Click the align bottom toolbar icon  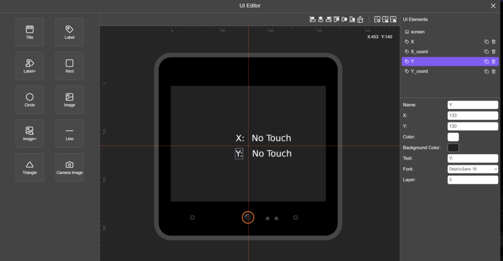coord(352,20)
